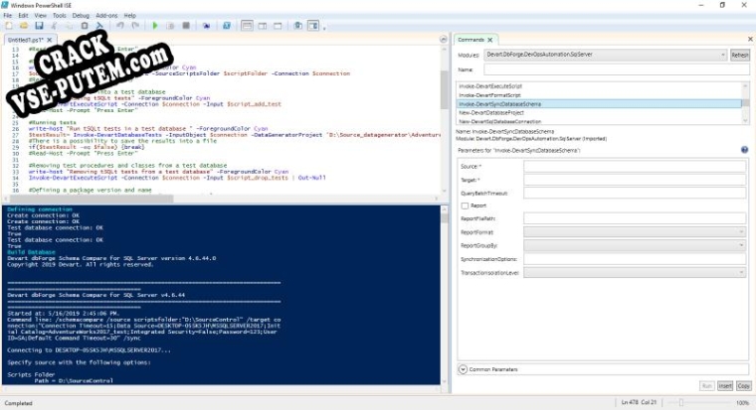This screenshot has width=756, height=410.
Task: Open the Debug menu
Action: [x=81, y=16]
